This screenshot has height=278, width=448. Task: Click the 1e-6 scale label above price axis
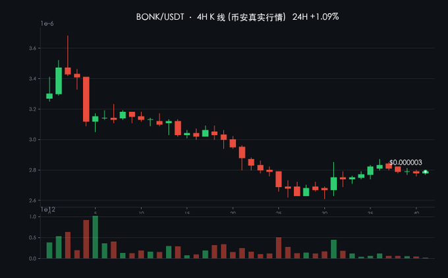click(x=47, y=24)
